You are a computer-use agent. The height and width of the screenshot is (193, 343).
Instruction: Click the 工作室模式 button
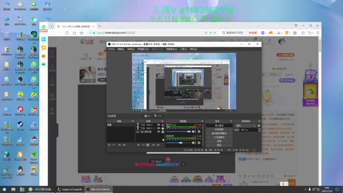[219, 137]
